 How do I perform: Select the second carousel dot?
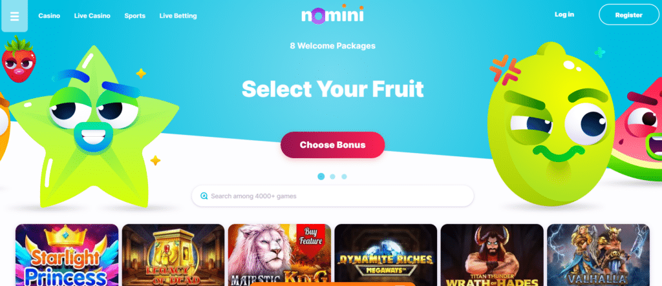click(333, 177)
